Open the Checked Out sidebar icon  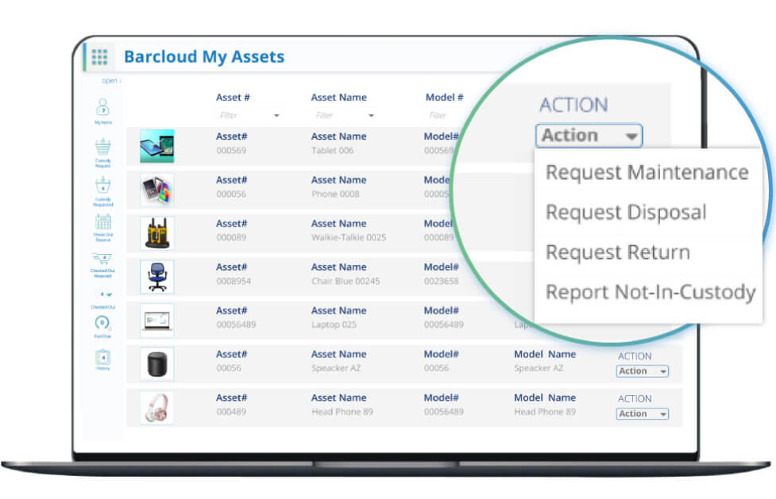coord(103,300)
